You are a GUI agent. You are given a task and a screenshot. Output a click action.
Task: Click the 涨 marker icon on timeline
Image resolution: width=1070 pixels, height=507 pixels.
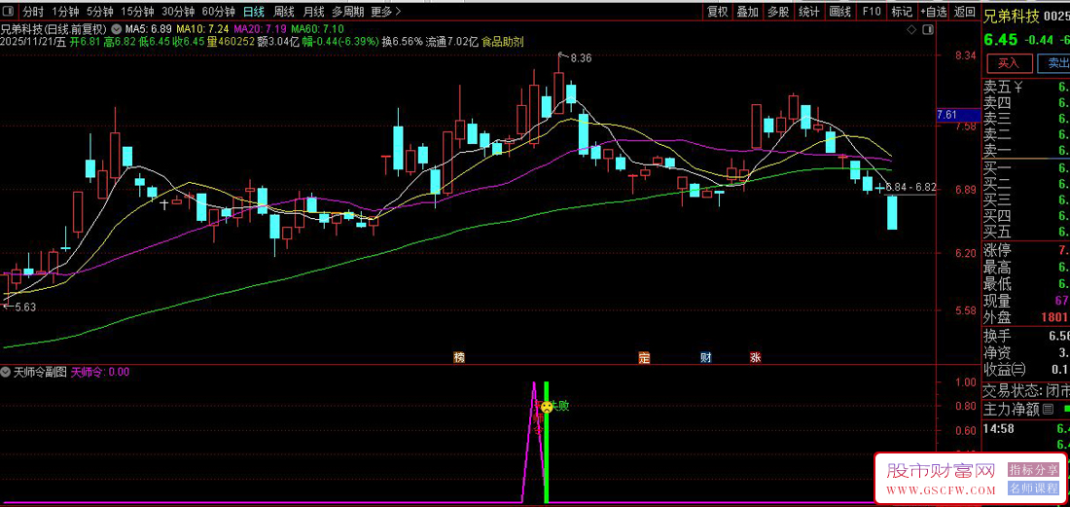coord(756,357)
